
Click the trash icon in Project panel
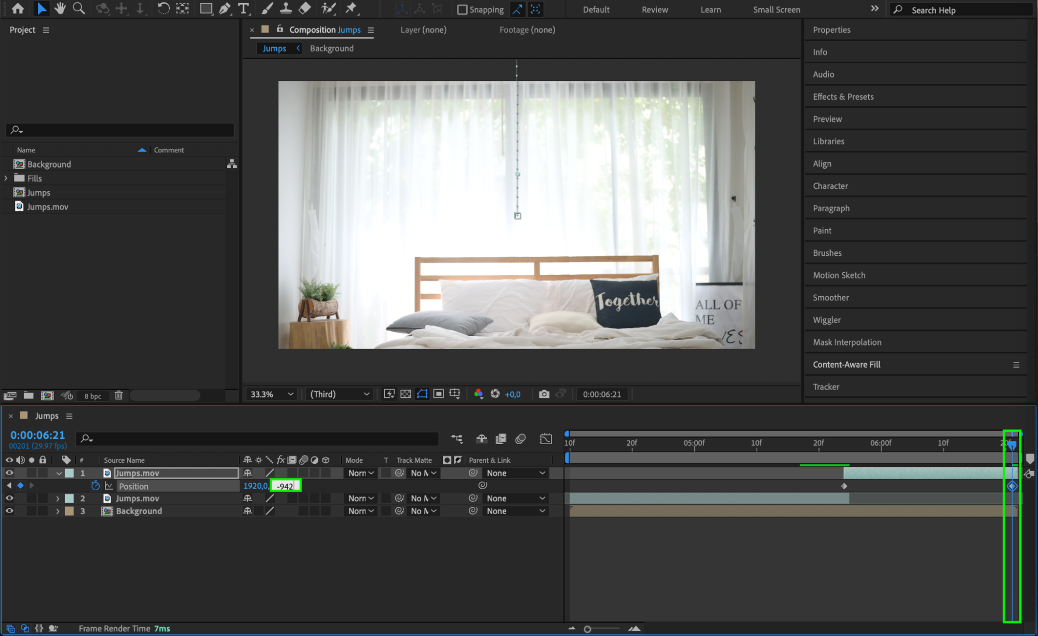[118, 395]
